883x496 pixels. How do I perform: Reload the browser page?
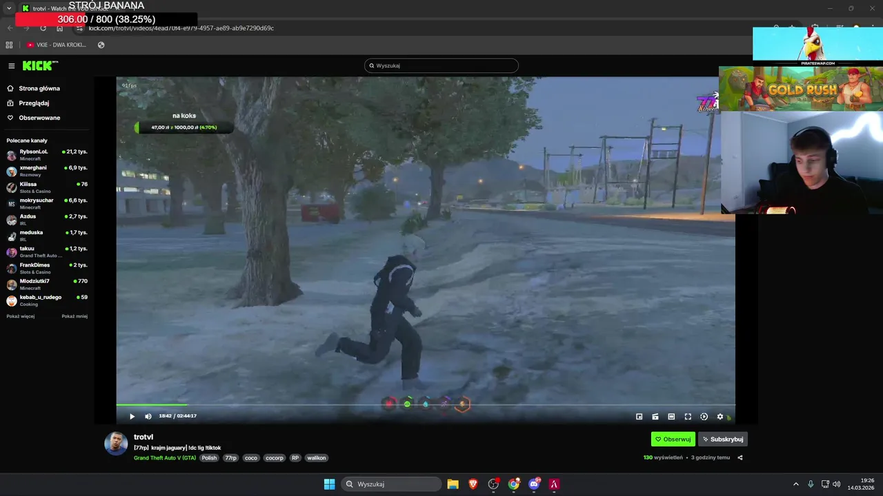43,28
